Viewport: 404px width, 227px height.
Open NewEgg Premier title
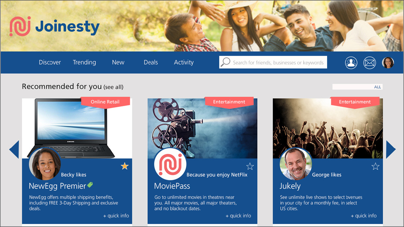pyautogui.click(x=57, y=186)
